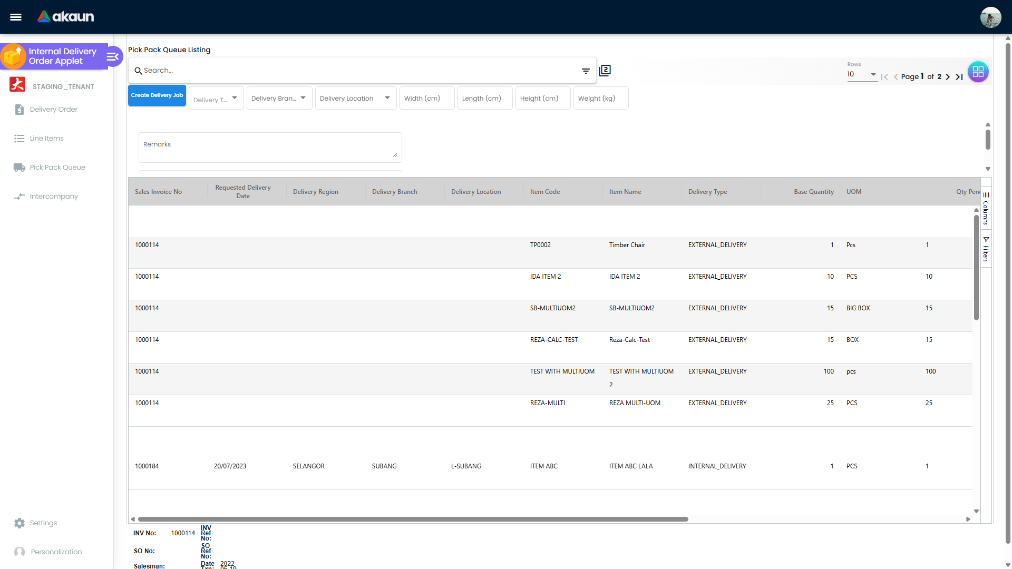Click the search magnifier icon
This screenshot has width=1012, height=569.
click(138, 71)
